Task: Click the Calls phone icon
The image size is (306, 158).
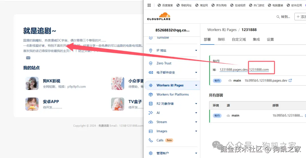Action: click(x=151, y=140)
